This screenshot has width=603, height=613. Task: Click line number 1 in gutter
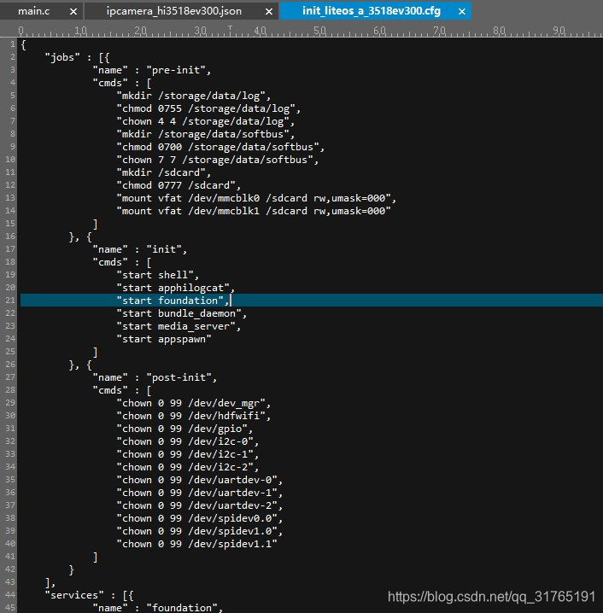click(13, 44)
